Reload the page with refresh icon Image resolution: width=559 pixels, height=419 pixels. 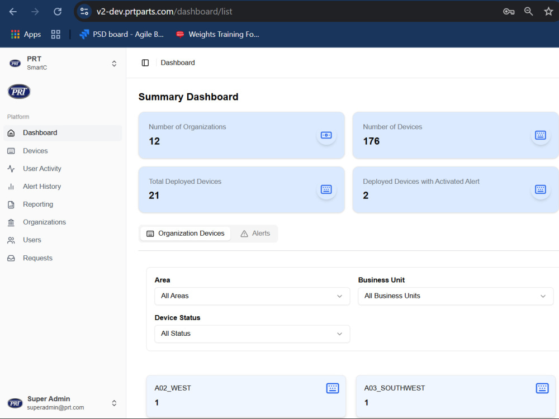(x=58, y=12)
